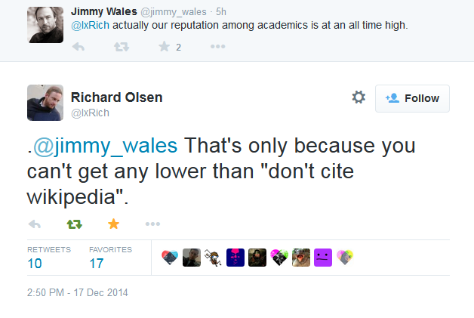
Task: Open the purple smiley face avatar
Action: 322,258
